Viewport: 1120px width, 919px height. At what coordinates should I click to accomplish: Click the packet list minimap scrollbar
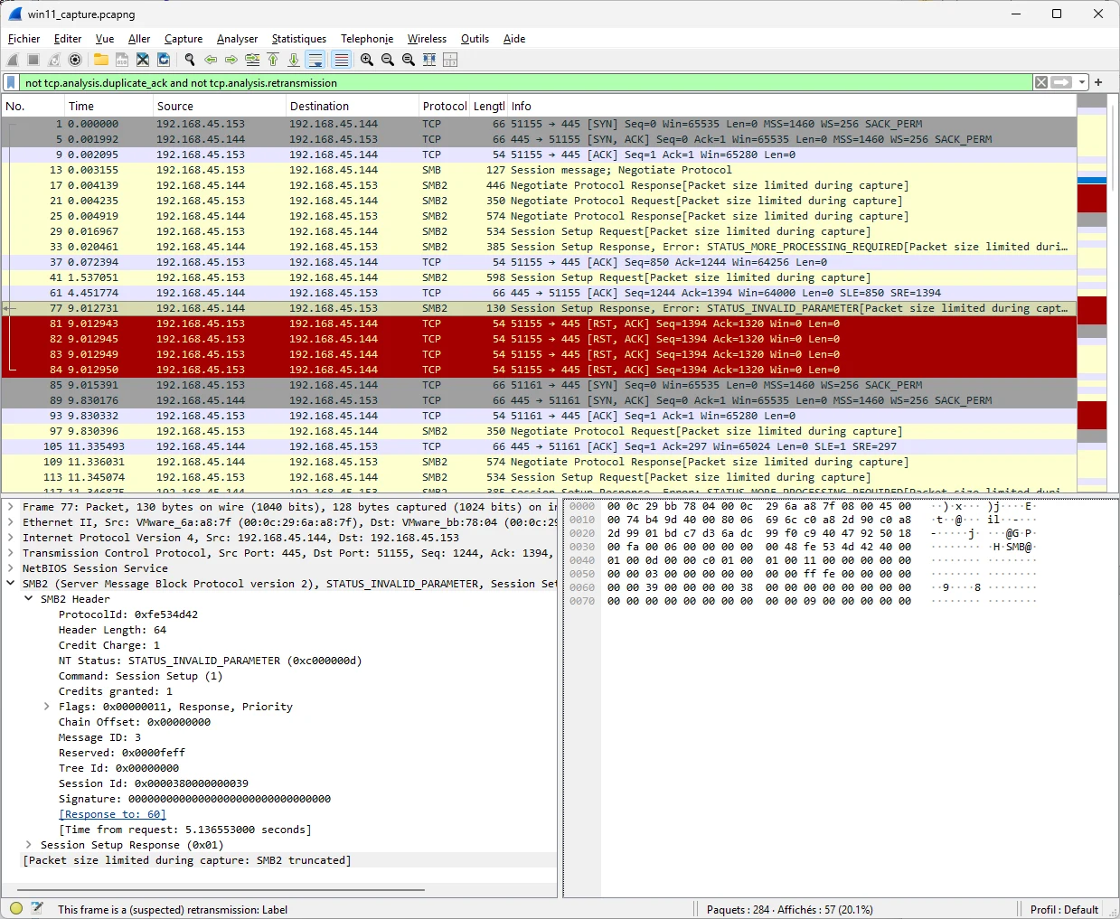click(1092, 294)
